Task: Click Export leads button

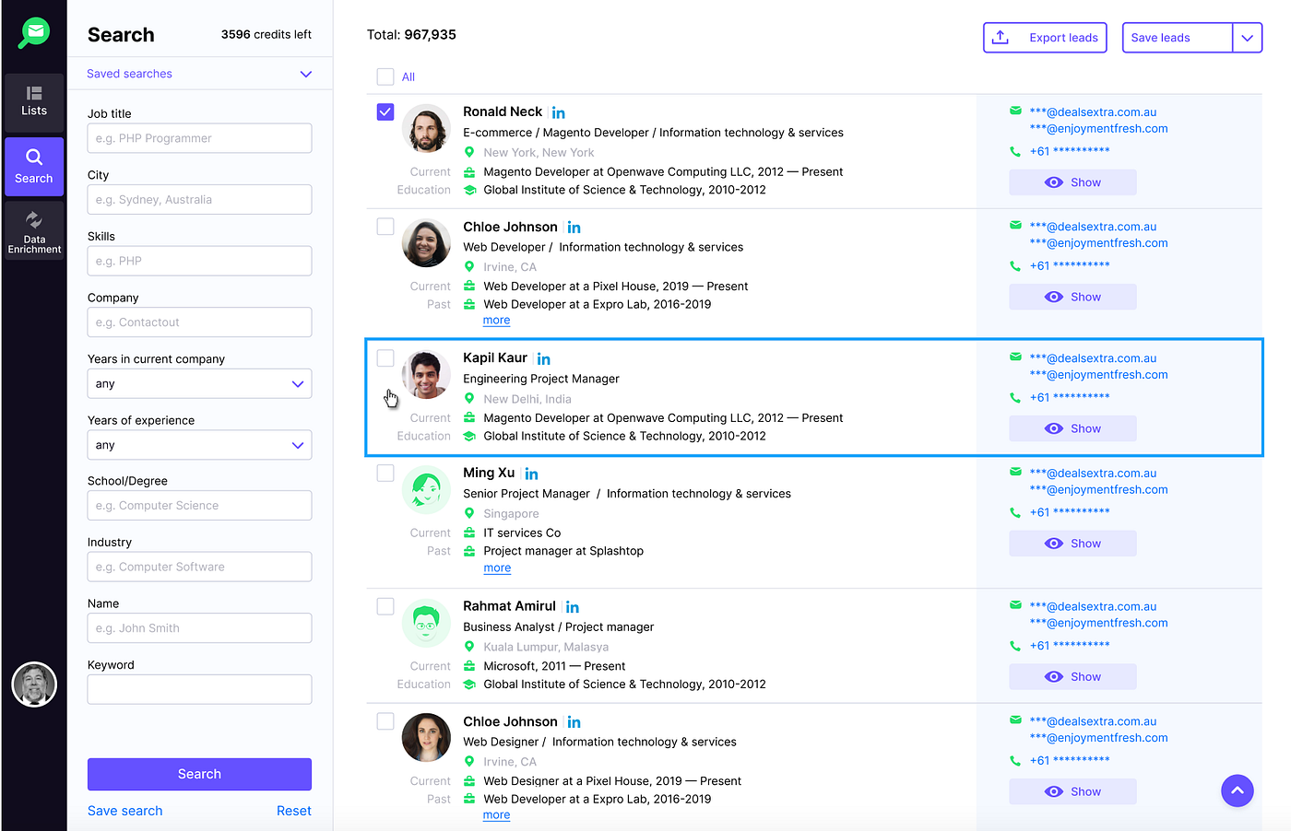Action: tap(1045, 38)
